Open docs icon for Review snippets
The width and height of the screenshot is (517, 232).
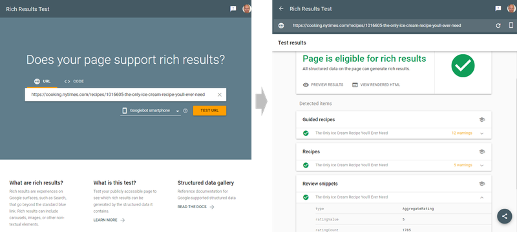tap(481, 184)
